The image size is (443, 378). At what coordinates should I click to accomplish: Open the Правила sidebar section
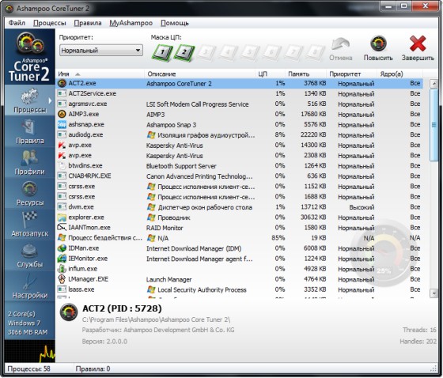pyautogui.click(x=30, y=131)
